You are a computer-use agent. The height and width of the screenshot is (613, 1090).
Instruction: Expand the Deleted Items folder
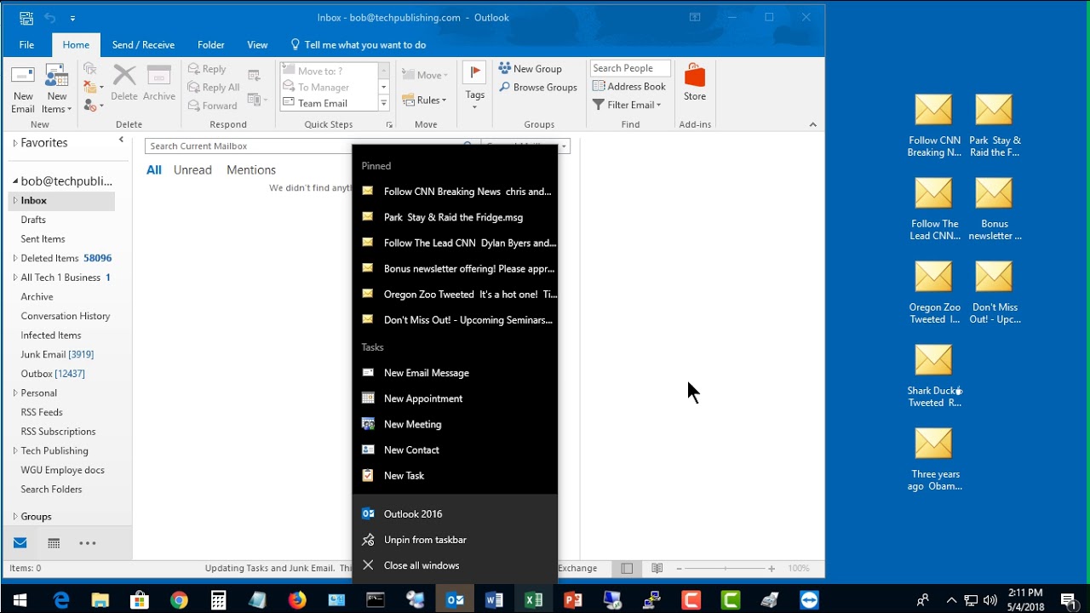click(14, 258)
